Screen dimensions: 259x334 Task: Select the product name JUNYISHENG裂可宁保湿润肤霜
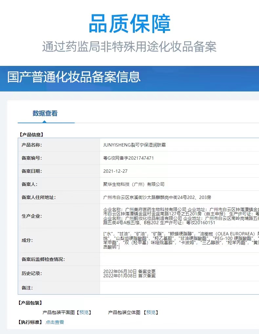click(x=134, y=145)
